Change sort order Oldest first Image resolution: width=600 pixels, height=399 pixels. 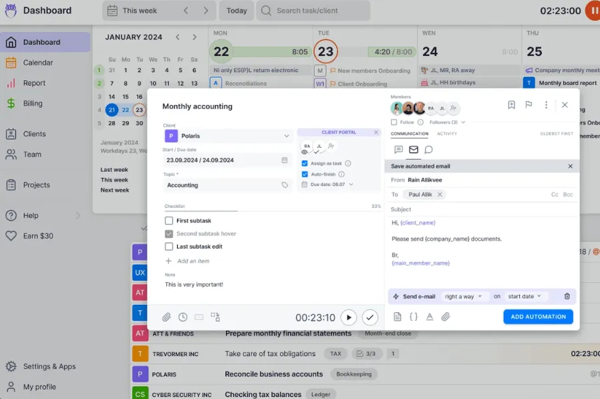(x=557, y=134)
